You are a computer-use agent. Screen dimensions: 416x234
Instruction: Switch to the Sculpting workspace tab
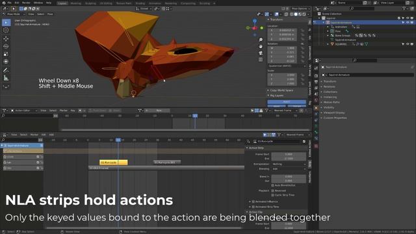click(90, 3)
